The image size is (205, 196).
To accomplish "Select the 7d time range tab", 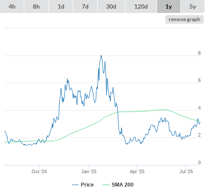I will click(x=85, y=6).
